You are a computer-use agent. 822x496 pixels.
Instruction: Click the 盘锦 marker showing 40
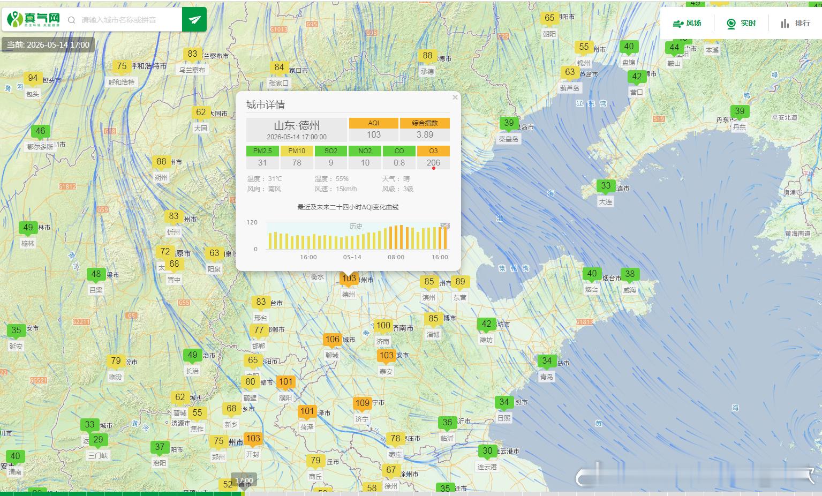click(629, 47)
